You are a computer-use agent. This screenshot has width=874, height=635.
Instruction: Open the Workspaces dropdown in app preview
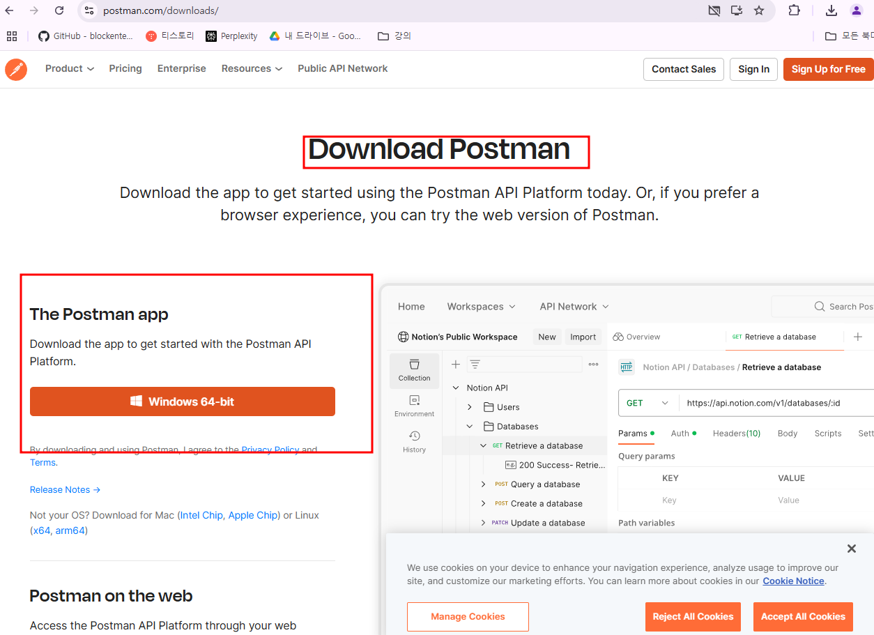tap(482, 307)
